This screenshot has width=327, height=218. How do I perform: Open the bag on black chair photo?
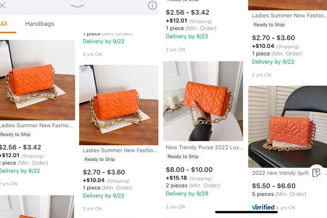tap(287, 126)
